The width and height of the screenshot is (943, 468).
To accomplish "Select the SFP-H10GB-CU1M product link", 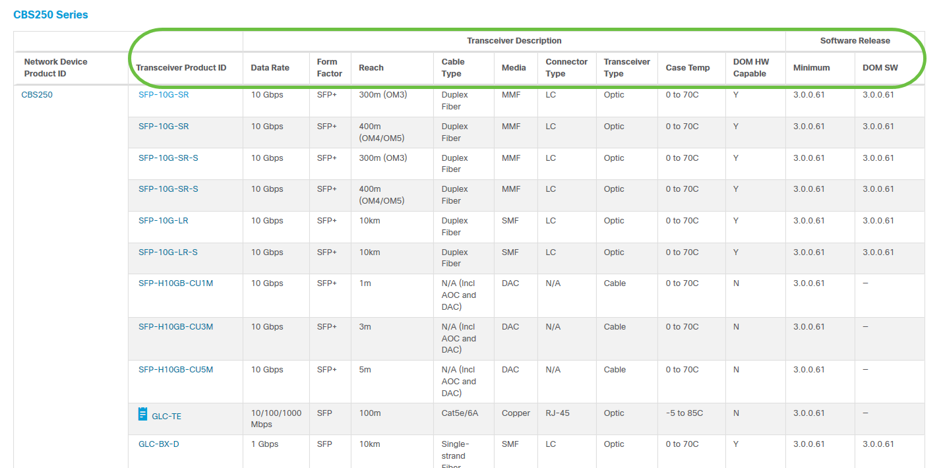I will (x=176, y=283).
